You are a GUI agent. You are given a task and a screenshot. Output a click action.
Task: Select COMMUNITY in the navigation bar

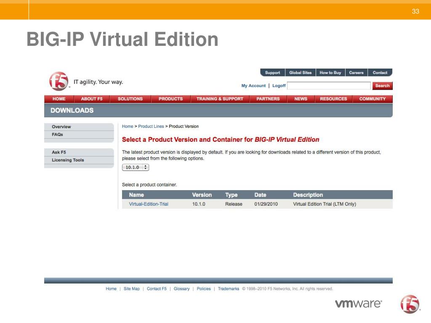tap(372, 99)
